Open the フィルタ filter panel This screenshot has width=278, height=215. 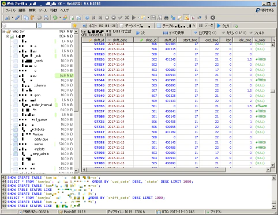click(257, 33)
